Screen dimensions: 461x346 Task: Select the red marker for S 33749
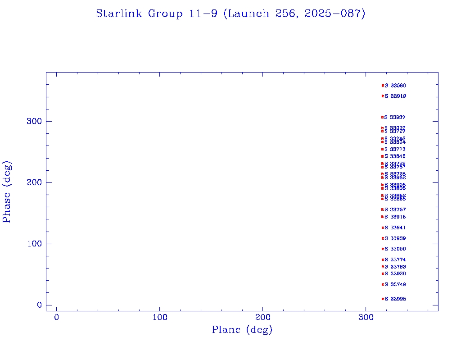(383, 284)
